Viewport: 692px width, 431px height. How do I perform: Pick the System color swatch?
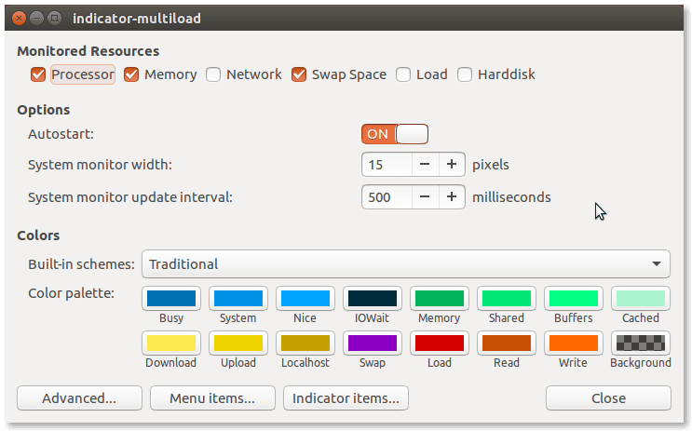[238, 299]
